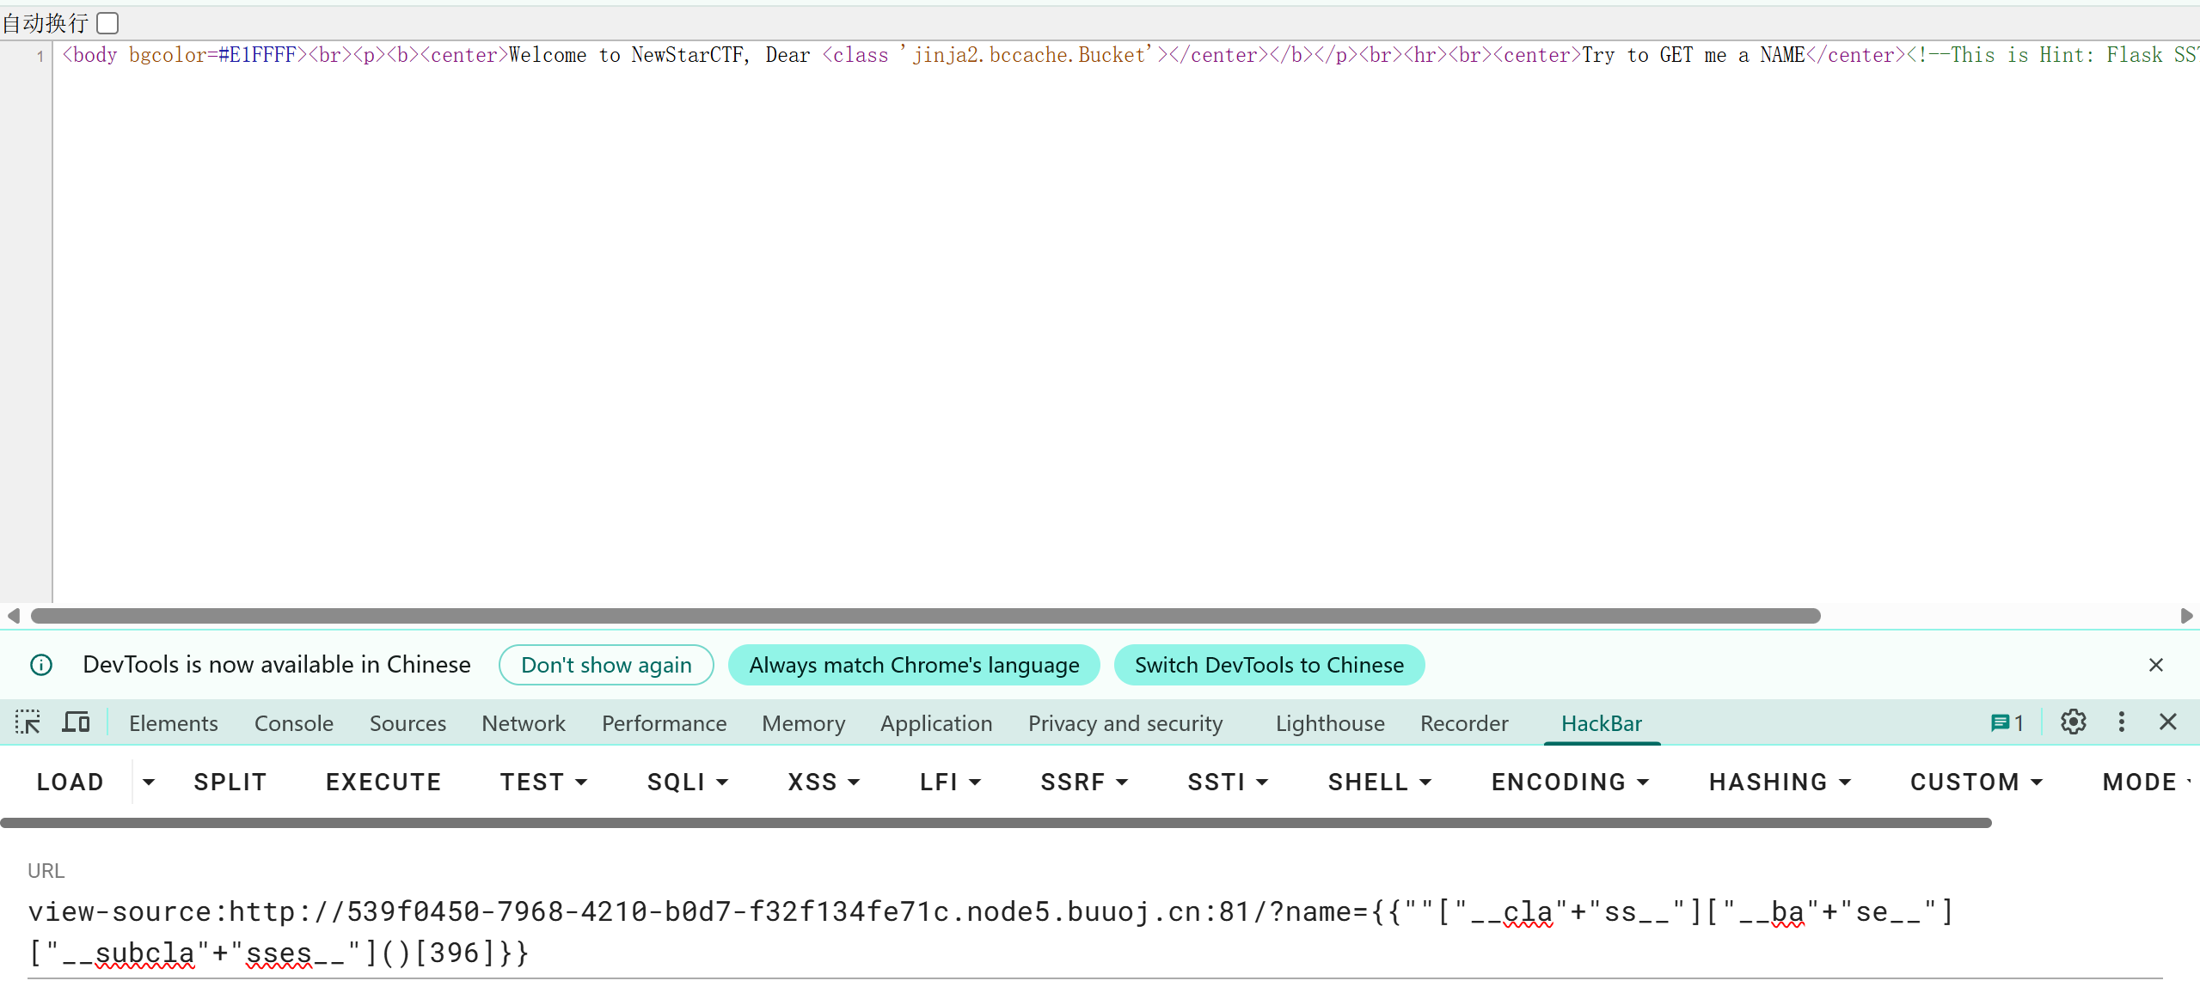Open the SQLI dropdown in HackBar
The image size is (2200, 999).
pyautogui.click(x=687, y=782)
